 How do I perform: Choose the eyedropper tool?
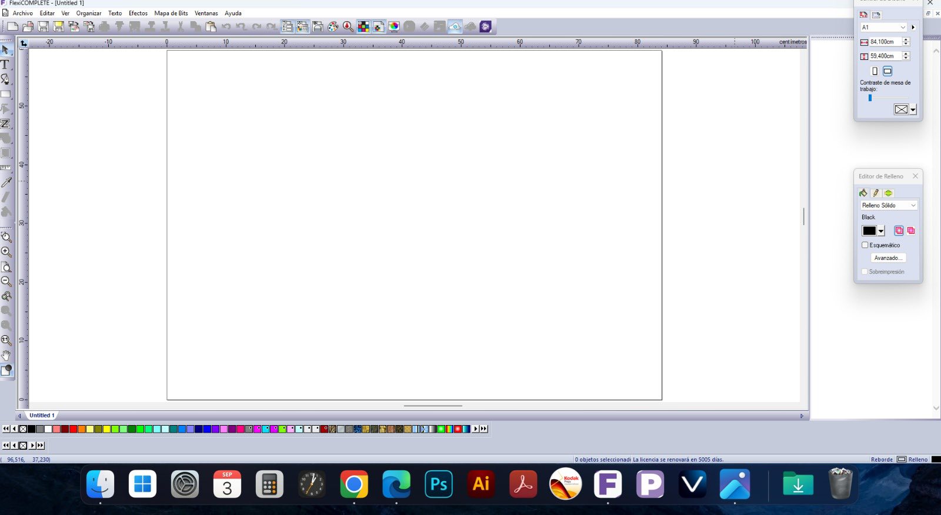pos(6,182)
